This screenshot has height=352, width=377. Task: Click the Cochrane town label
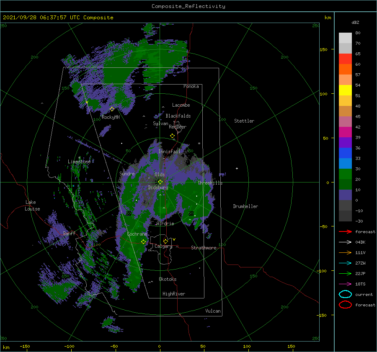(x=137, y=234)
